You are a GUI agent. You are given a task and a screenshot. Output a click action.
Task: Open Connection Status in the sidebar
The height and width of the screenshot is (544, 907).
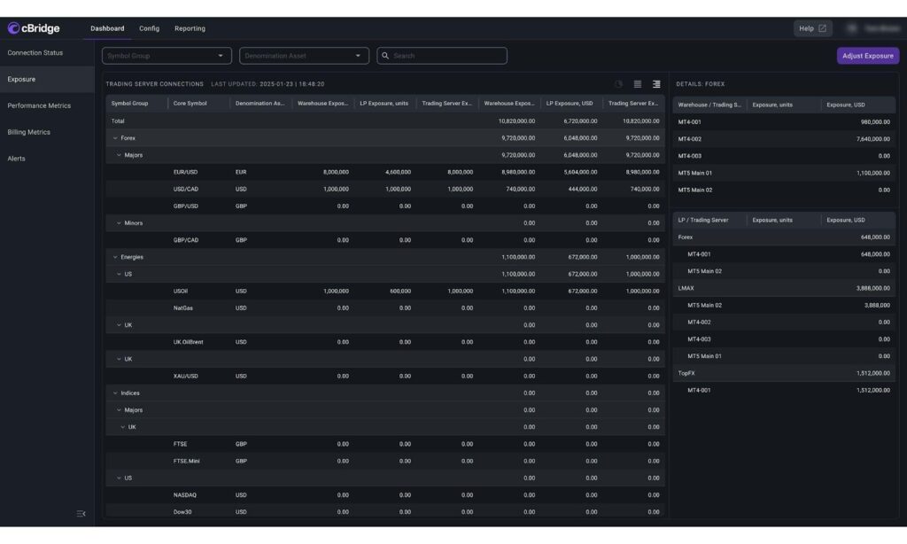point(35,52)
